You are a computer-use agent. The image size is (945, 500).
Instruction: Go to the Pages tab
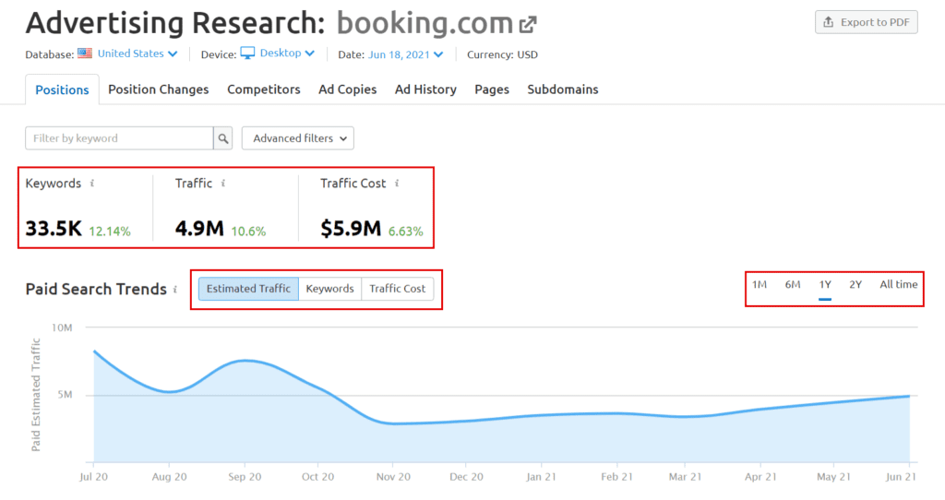(x=492, y=89)
